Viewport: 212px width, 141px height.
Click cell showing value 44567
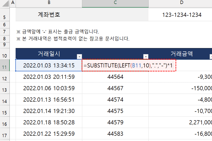point(115,88)
